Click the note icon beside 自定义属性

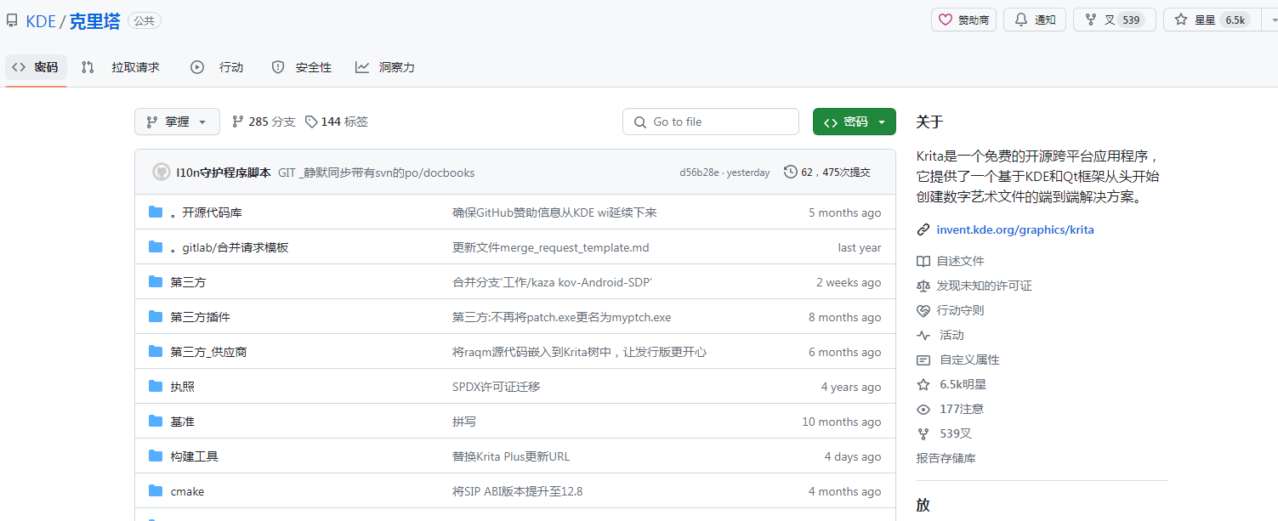(x=923, y=360)
